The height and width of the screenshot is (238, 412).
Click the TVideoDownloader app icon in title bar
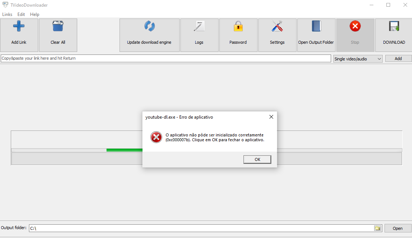click(x=5, y=5)
